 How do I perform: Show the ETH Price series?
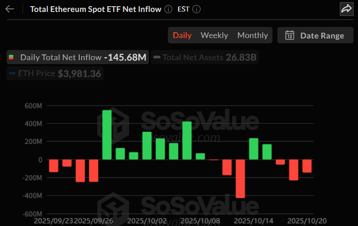pos(55,74)
